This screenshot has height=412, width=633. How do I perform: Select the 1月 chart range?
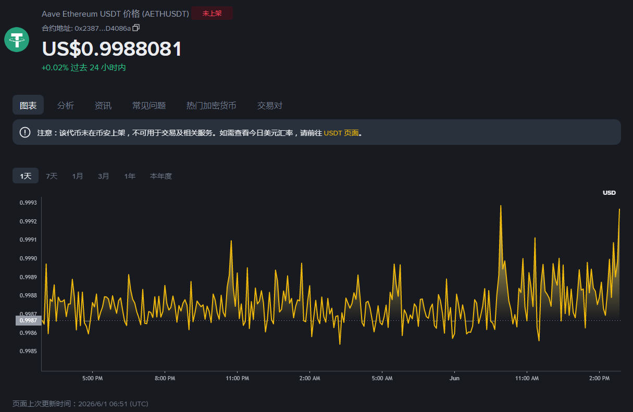point(78,176)
